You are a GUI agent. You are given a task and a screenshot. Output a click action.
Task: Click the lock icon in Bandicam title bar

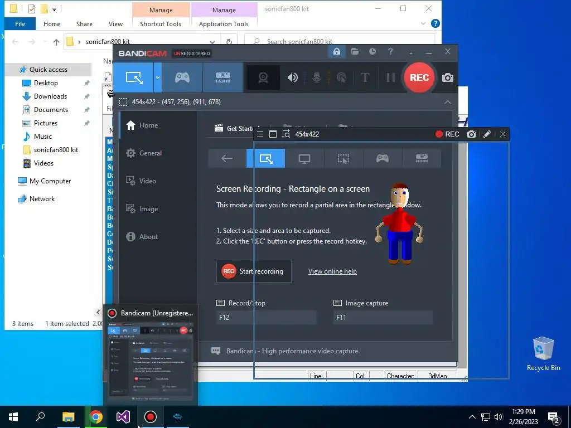[337, 52]
